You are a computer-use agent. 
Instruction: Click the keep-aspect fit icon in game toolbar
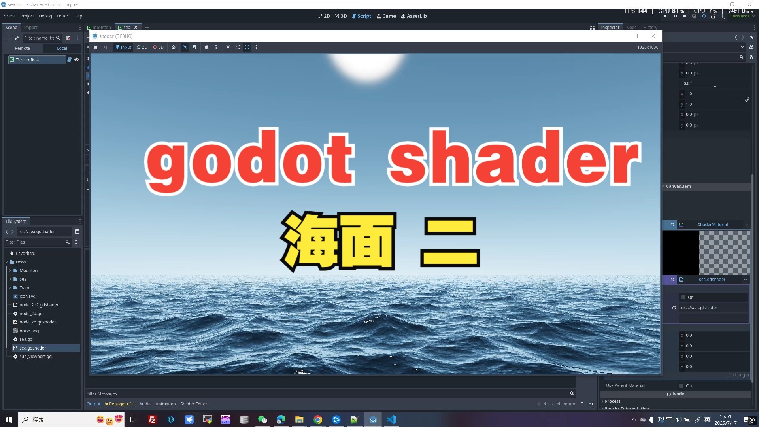(228, 47)
